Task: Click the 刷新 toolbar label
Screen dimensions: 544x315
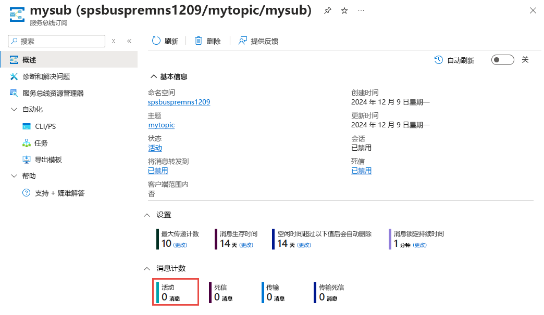Action: 171,41
